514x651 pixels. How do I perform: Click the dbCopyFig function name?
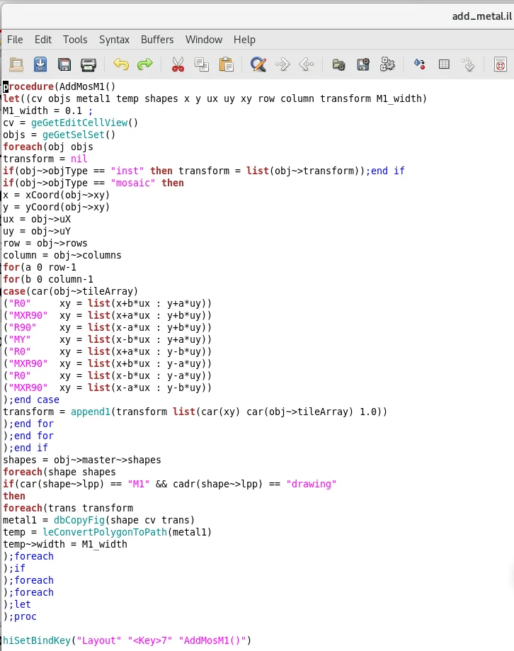click(79, 520)
